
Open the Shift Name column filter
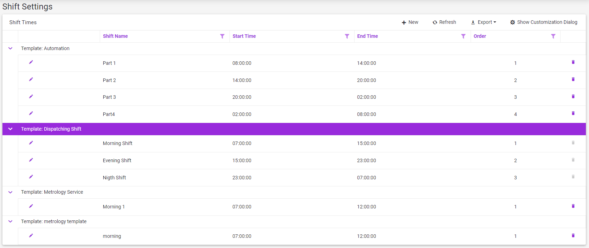pyautogui.click(x=222, y=36)
